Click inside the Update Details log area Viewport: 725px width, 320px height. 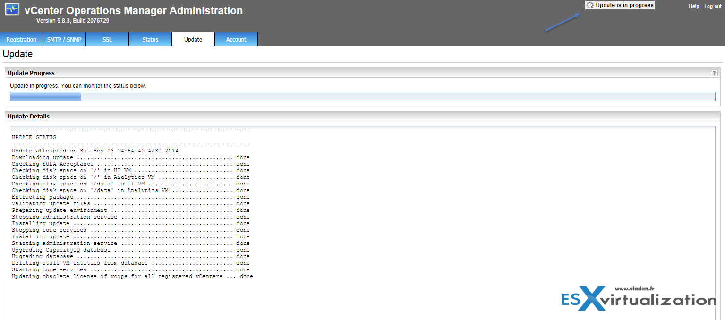(363, 223)
